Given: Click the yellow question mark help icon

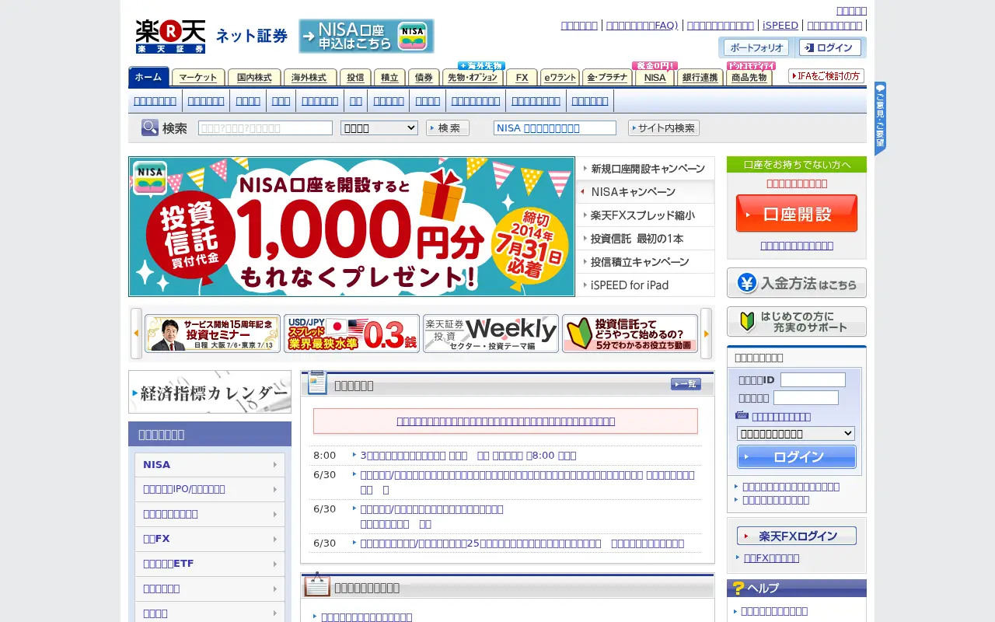Looking at the screenshot, I should click(x=738, y=588).
